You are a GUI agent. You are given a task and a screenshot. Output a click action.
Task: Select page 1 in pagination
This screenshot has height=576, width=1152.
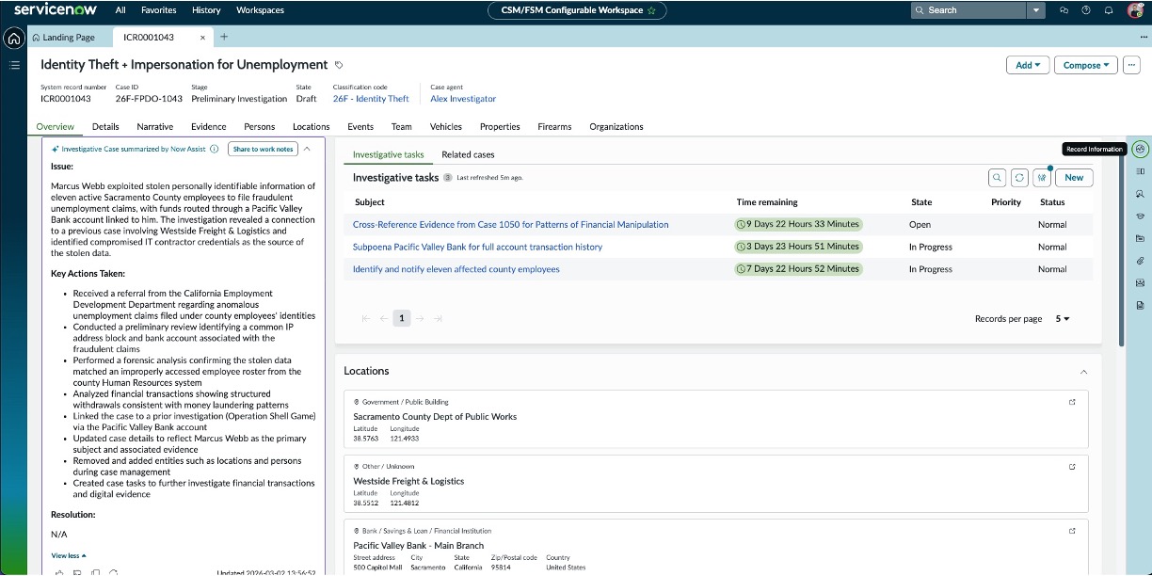pos(401,318)
